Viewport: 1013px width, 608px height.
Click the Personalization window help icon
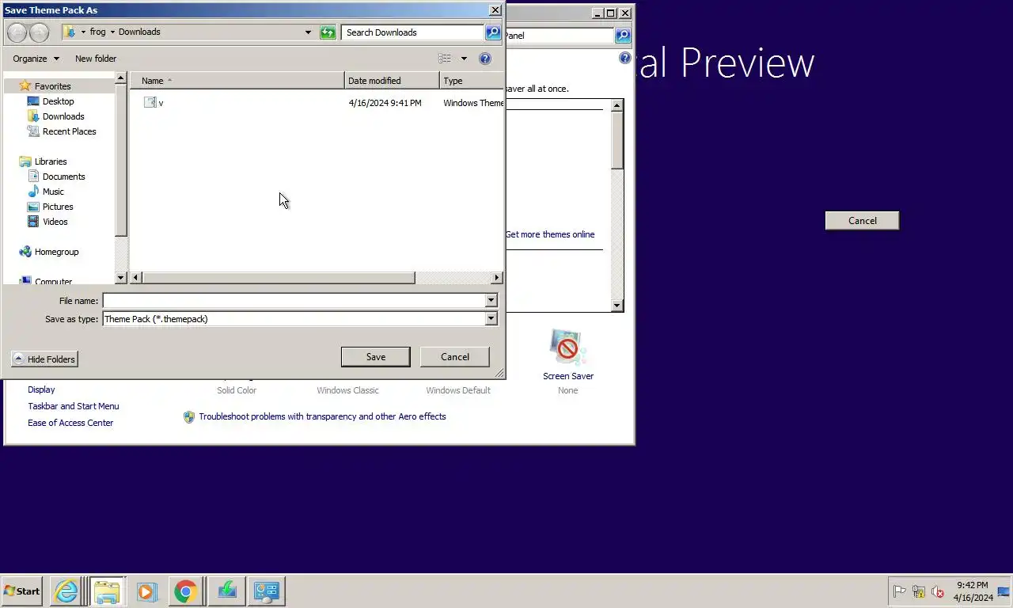point(624,58)
